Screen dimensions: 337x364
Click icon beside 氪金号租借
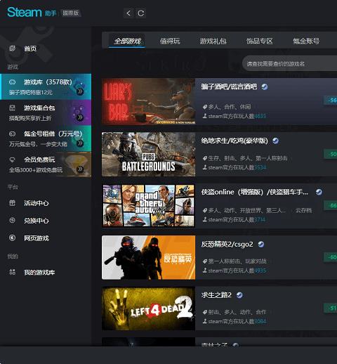pos(12,134)
